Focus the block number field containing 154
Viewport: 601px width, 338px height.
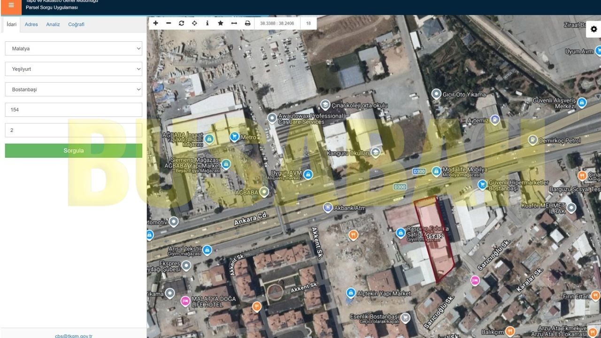pos(74,110)
